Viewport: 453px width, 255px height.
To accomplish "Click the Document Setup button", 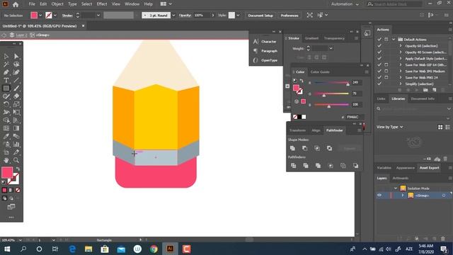I will 260,16.
